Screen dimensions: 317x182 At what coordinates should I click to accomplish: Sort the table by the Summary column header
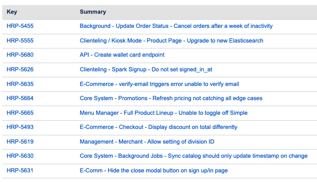point(93,12)
